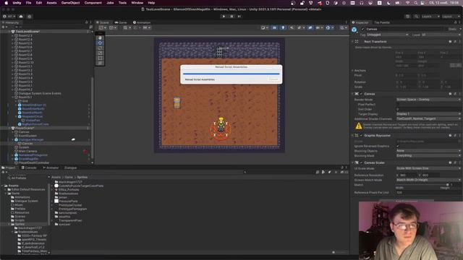Viewport: 463px width, 260px height.
Task: Open the Layer dropdown in Inspector
Action: click(441, 35)
